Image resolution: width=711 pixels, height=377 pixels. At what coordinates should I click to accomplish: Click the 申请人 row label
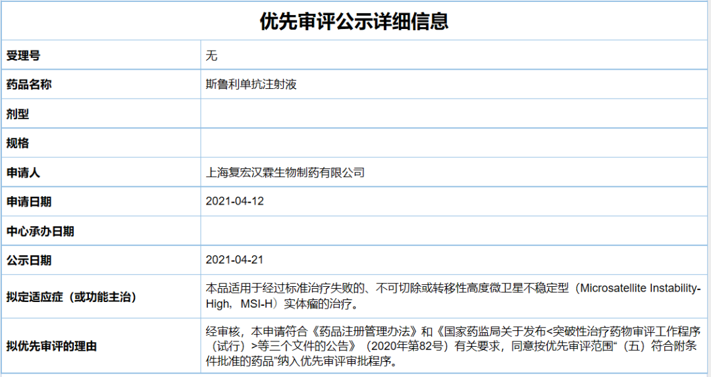(23, 172)
